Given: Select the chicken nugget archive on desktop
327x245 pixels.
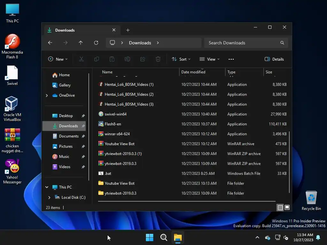Looking at the screenshot, I should click(x=12, y=141).
